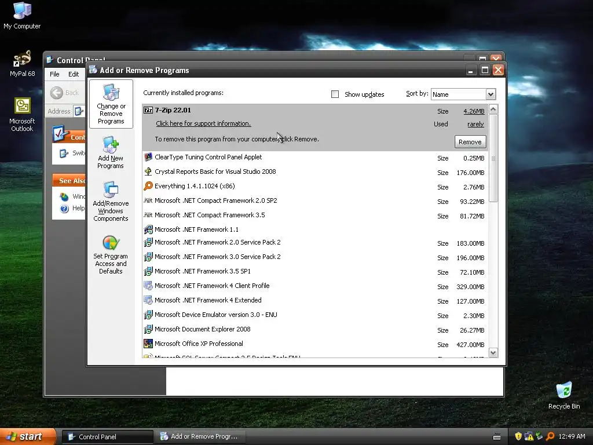Open the Sort by Name dropdown

(x=490, y=94)
